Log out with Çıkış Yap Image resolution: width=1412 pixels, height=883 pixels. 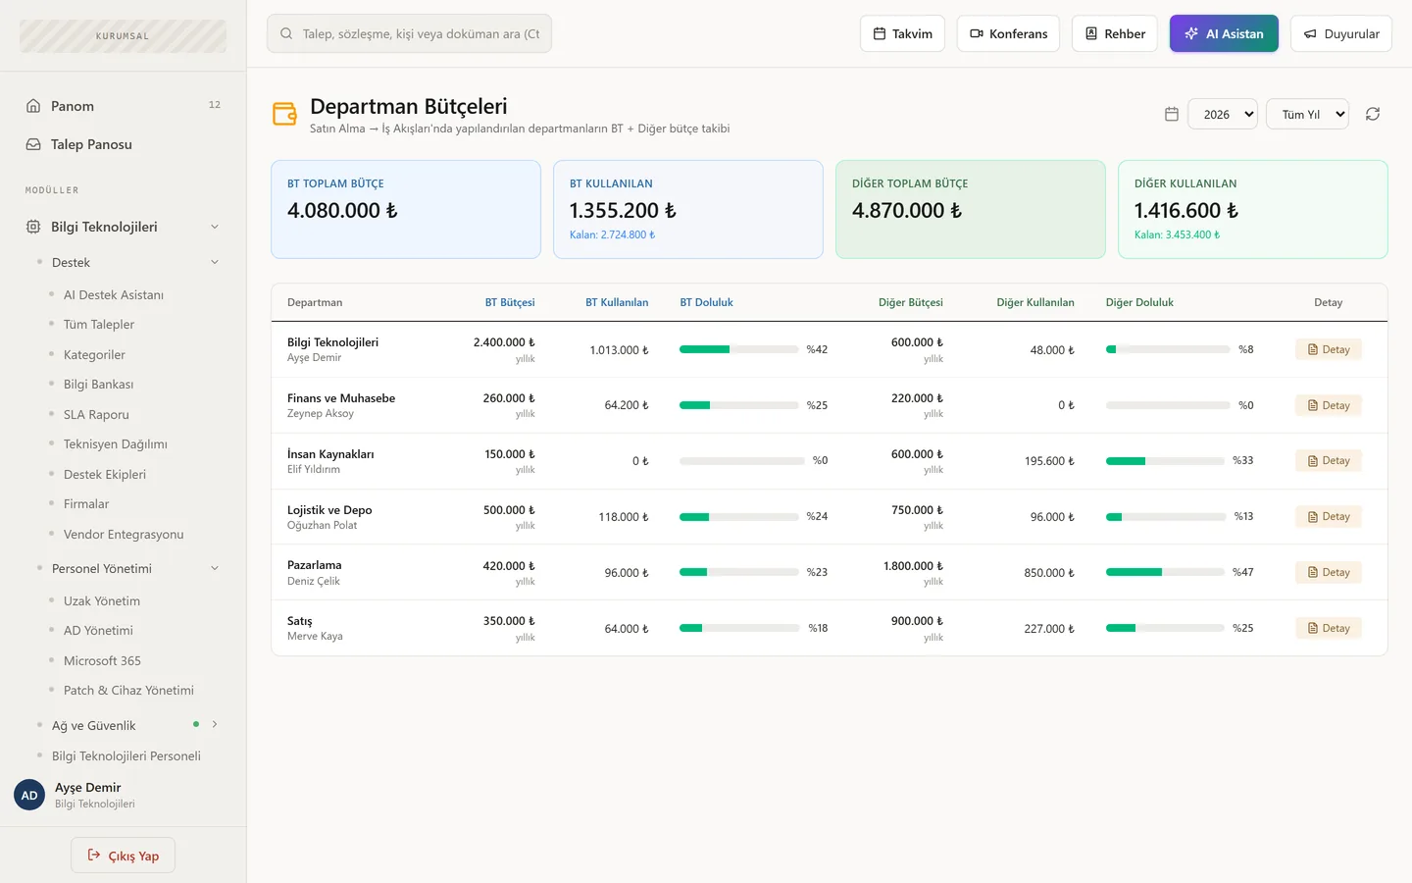point(123,856)
